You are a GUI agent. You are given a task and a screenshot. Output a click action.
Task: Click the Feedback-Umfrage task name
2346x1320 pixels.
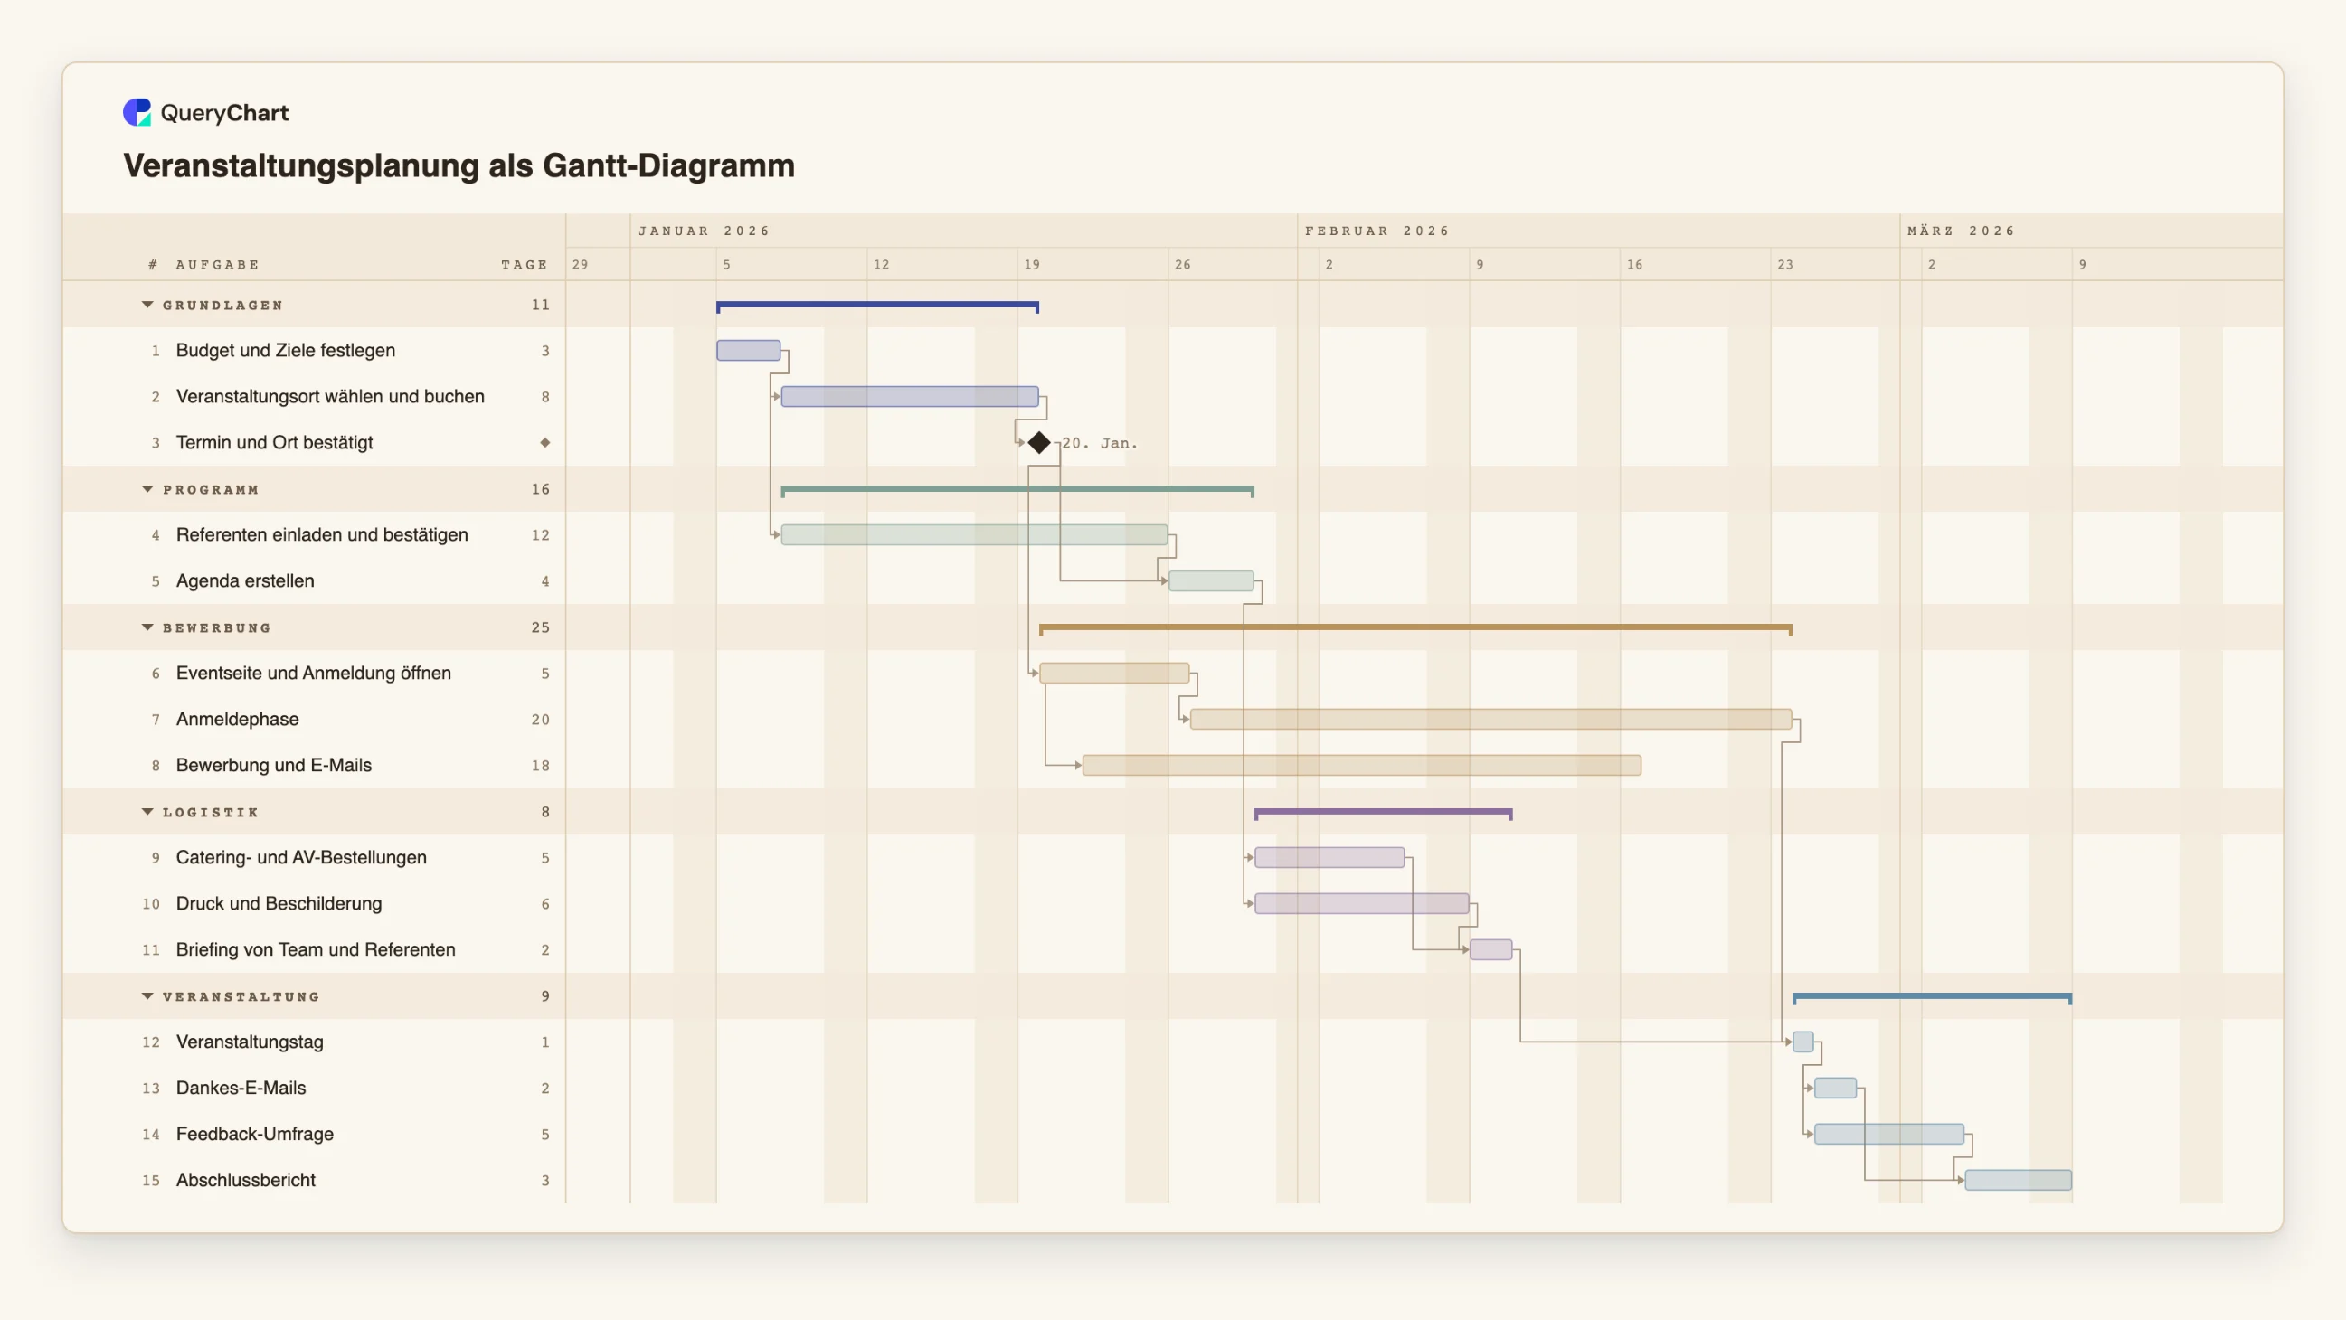[255, 1134]
